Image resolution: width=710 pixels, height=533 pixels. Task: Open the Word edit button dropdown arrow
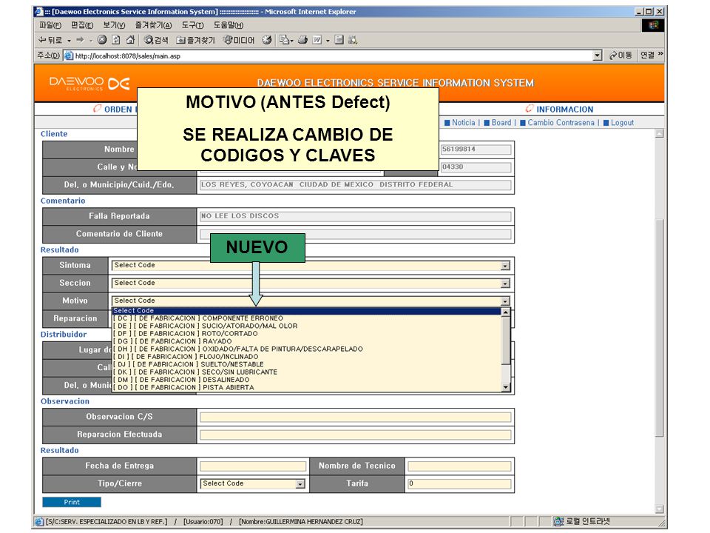[x=328, y=41]
